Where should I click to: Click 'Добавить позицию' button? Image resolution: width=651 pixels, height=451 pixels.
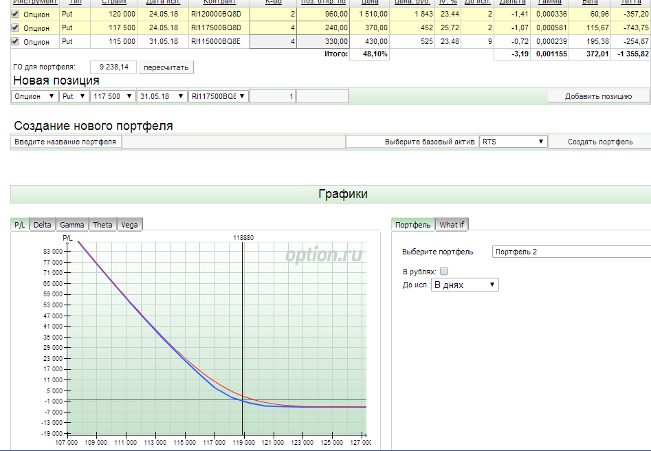[x=598, y=96]
